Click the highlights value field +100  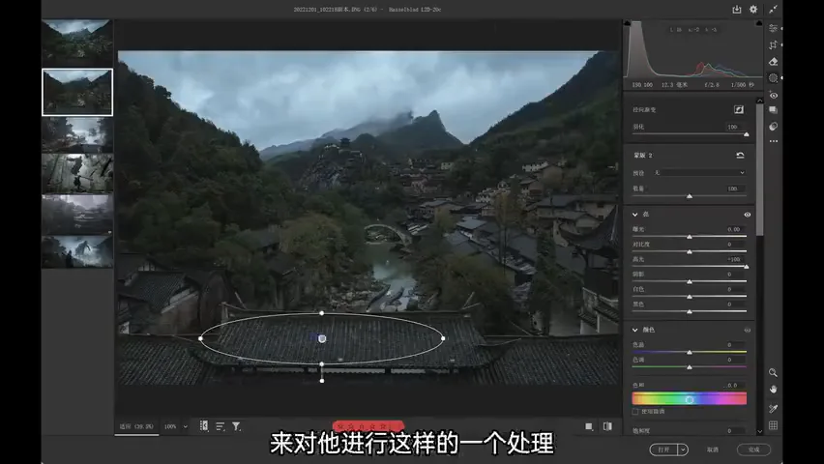(734, 260)
